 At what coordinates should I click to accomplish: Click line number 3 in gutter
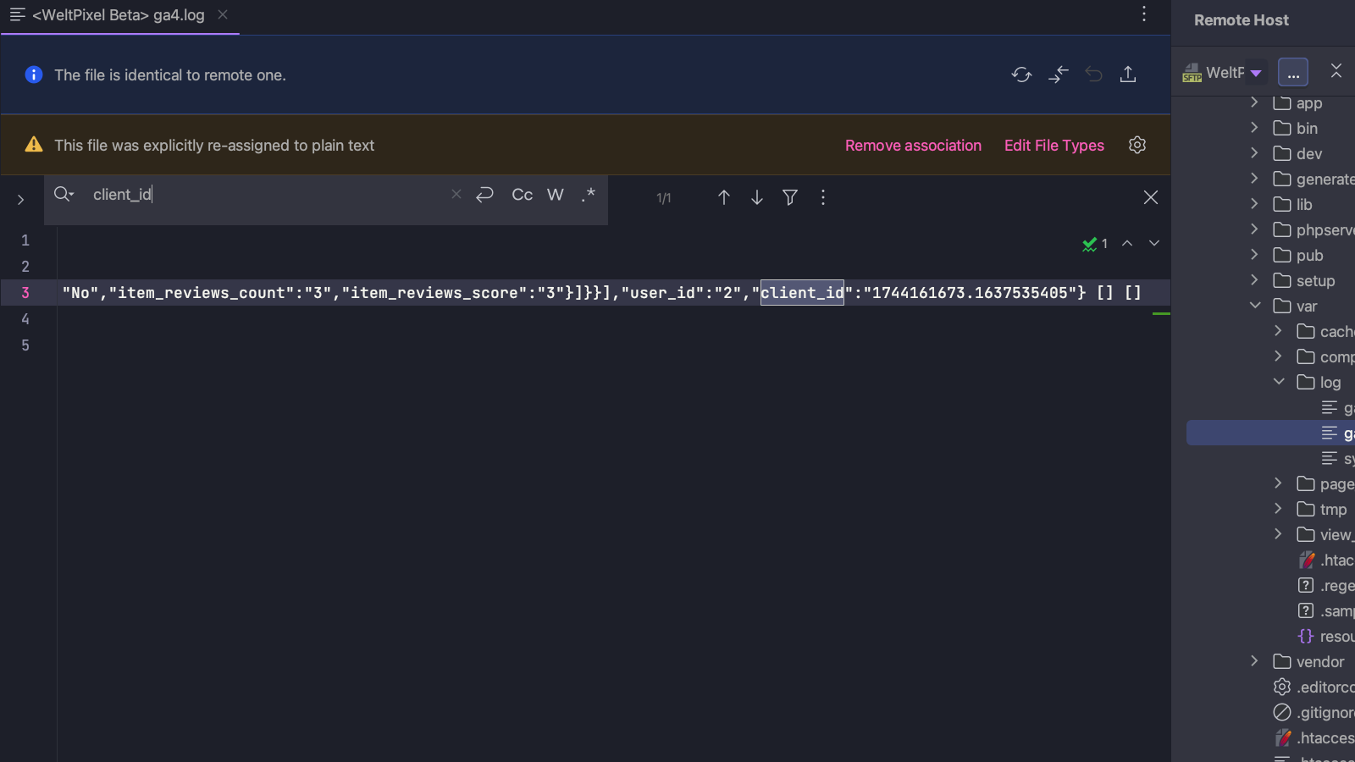tap(25, 292)
